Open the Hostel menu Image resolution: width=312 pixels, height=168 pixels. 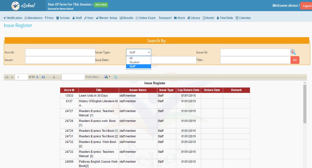(x=208, y=18)
